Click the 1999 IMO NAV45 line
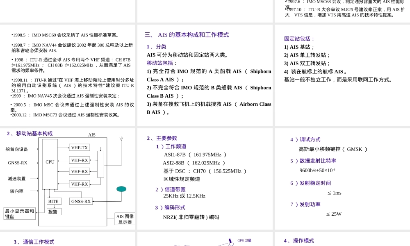Image resolution: width=410 pixels, height=246 pixels. (65, 96)
